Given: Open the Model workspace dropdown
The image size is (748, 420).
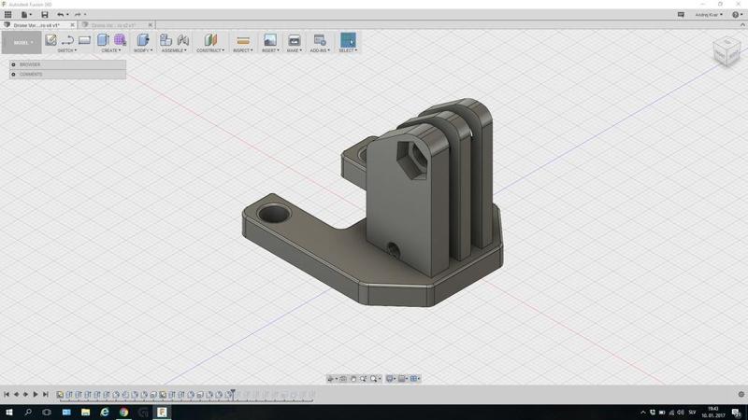Looking at the screenshot, I should coord(22,42).
